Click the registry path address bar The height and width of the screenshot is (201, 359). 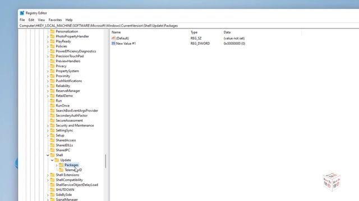point(188,26)
